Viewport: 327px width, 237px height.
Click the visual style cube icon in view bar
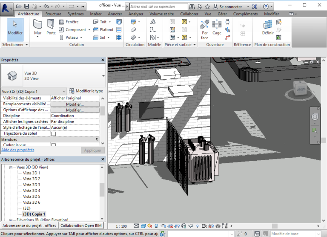(x=143, y=226)
